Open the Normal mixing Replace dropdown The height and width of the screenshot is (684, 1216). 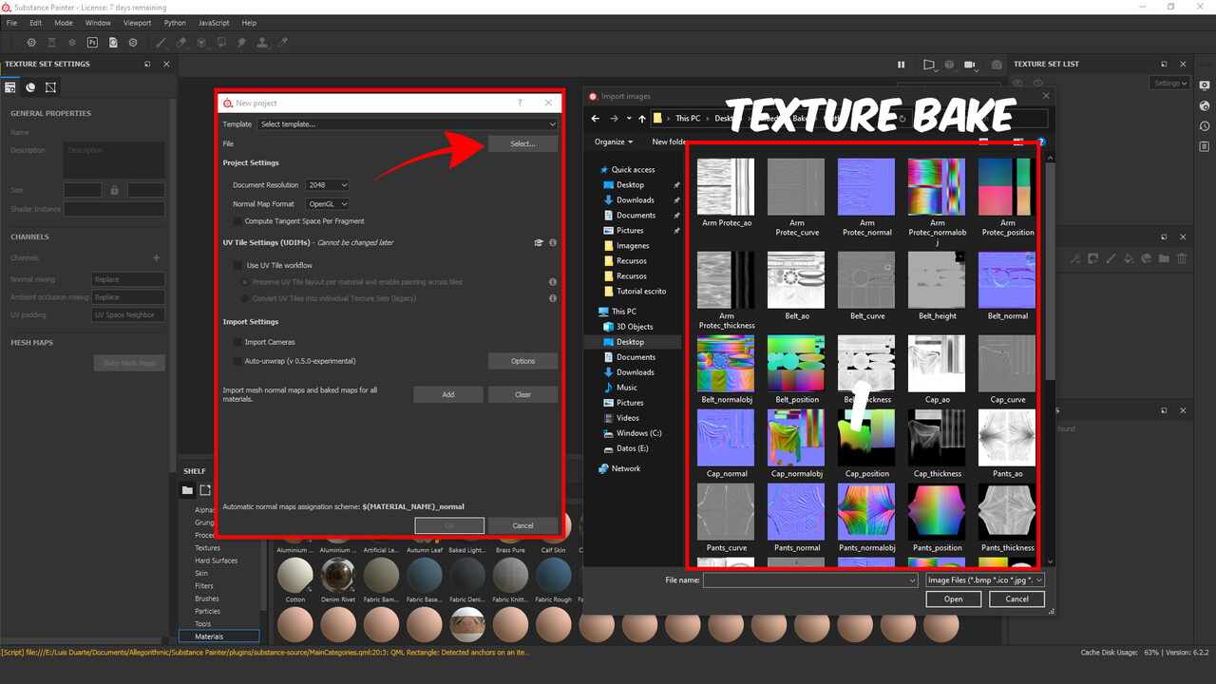pos(128,280)
